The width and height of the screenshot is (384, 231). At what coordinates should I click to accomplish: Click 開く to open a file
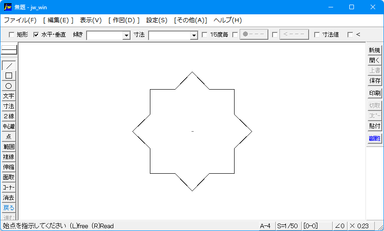[x=375, y=61]
